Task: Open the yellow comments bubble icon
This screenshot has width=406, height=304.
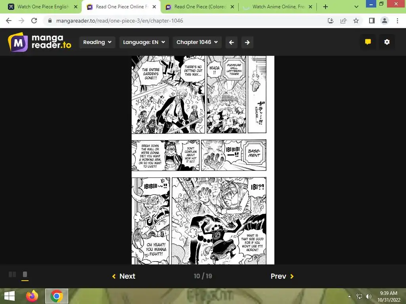Action: click(368, 42)
